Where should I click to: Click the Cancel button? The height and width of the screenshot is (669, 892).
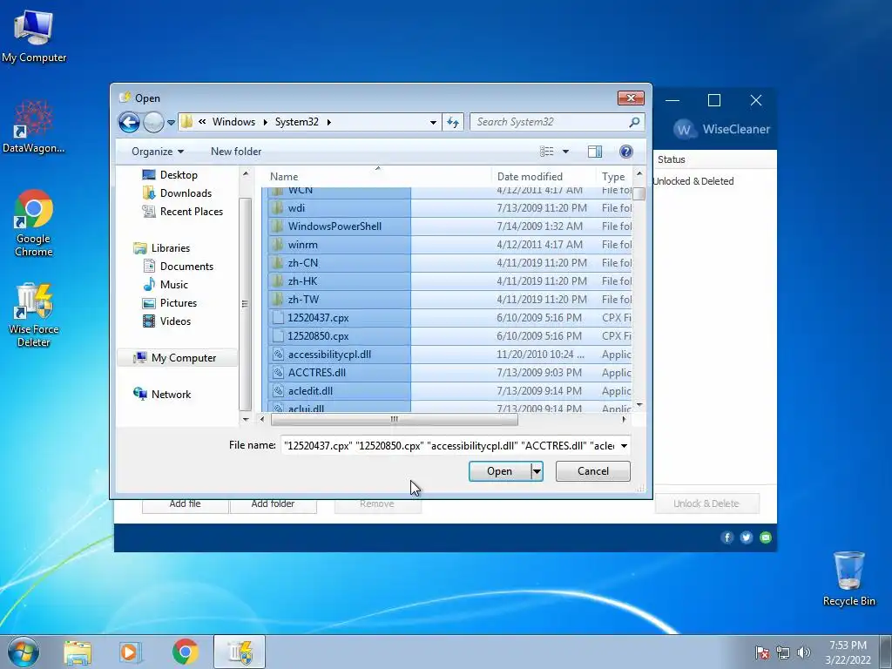(592, 471)
